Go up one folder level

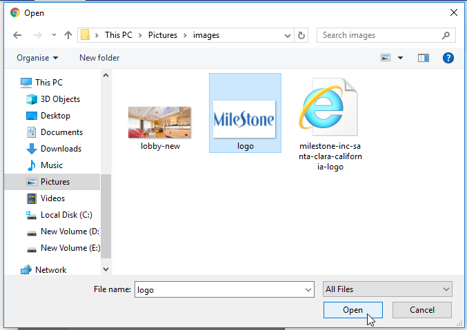(x=68, y=35)
